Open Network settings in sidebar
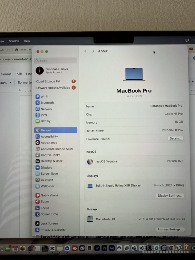 (44, 109)
